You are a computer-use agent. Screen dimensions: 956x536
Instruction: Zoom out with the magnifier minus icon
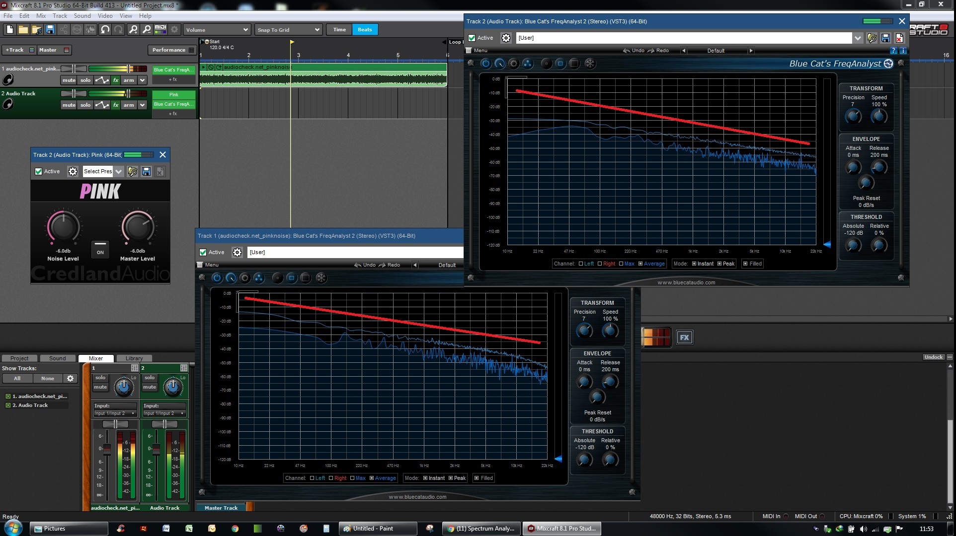point(147,30)
